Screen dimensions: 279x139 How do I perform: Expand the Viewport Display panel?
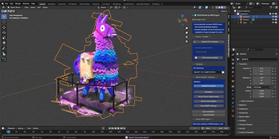pos(246,124)
